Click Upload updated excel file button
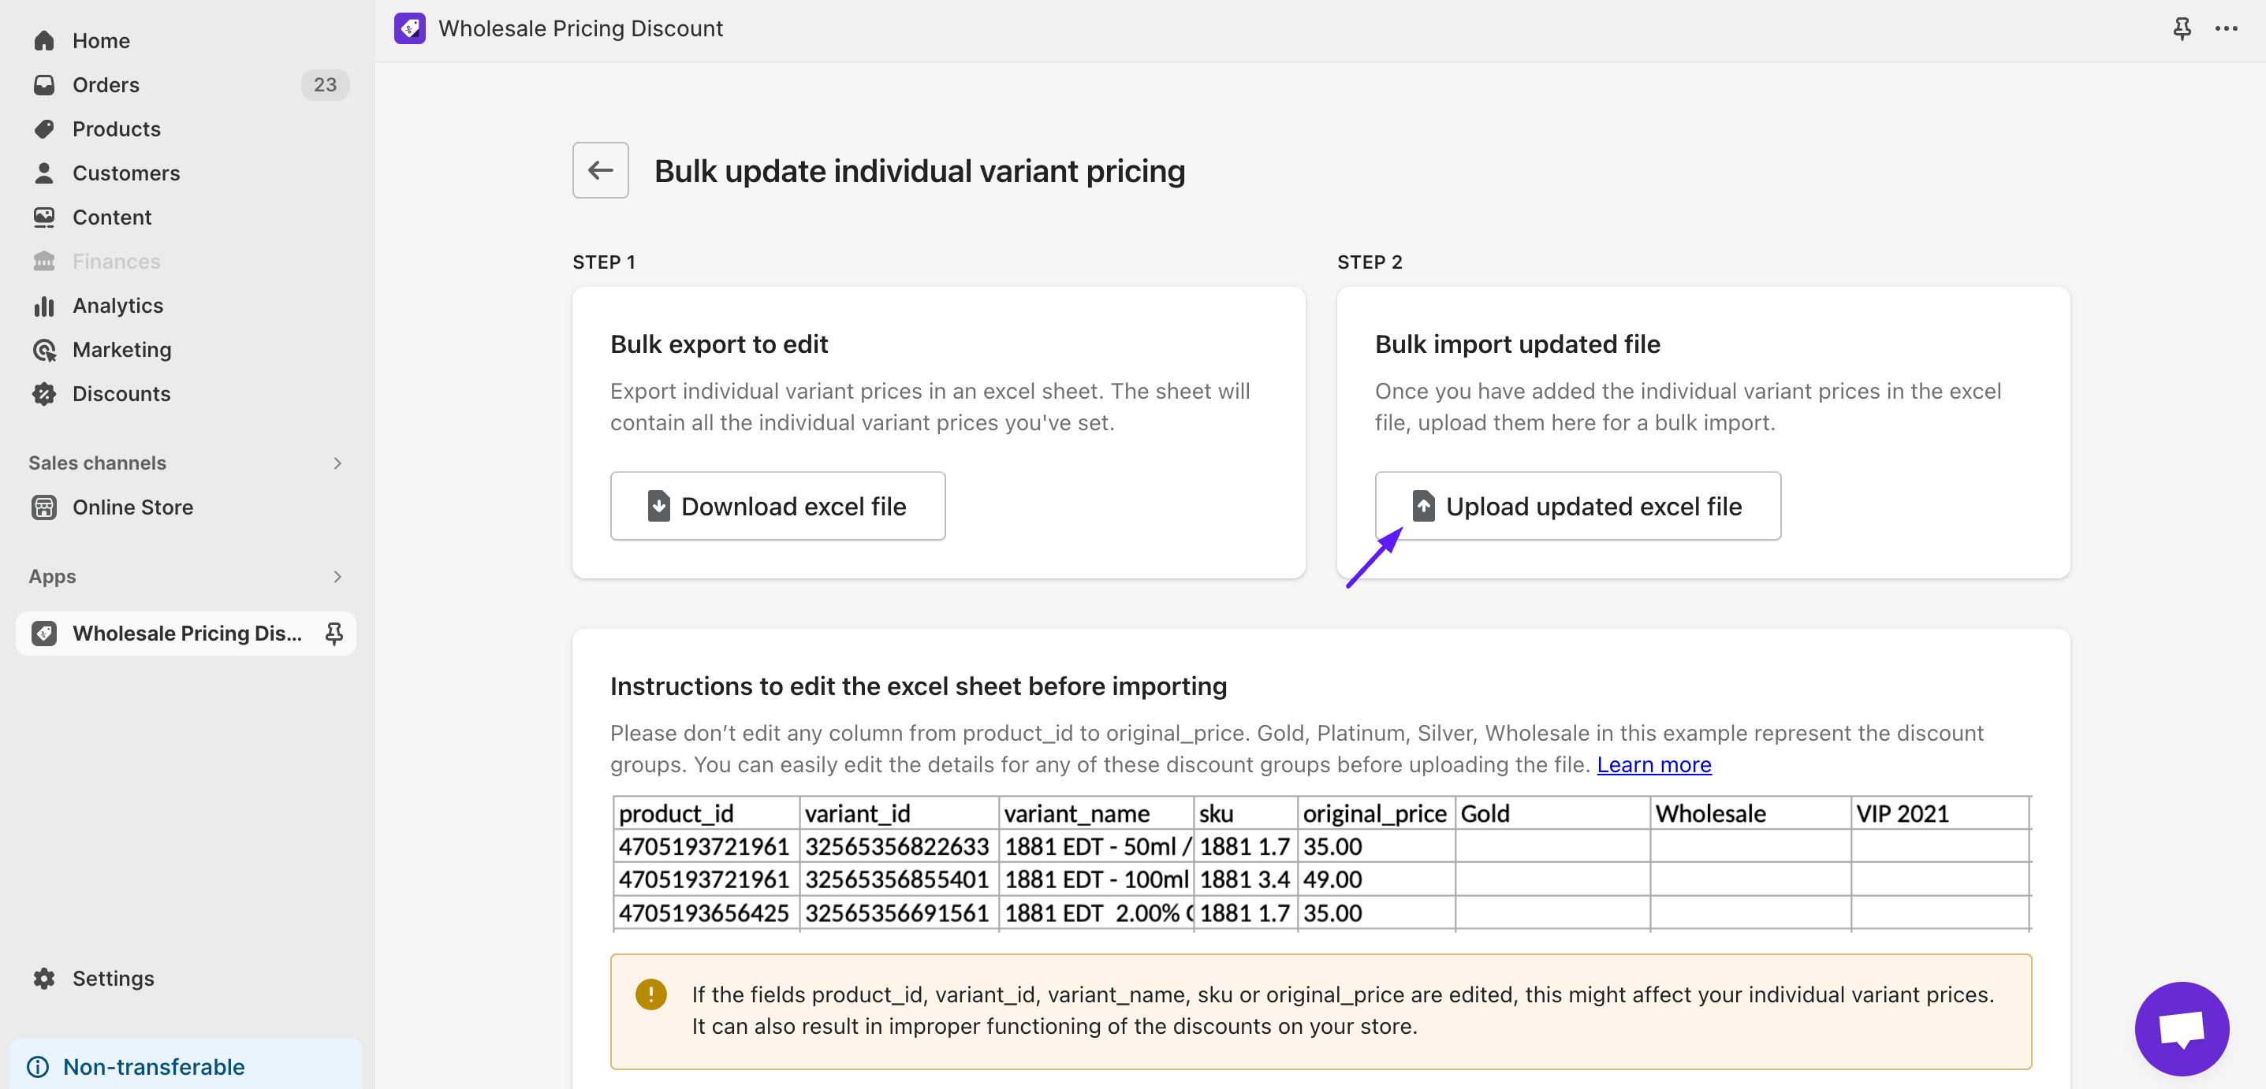 tap(1577, 505)
